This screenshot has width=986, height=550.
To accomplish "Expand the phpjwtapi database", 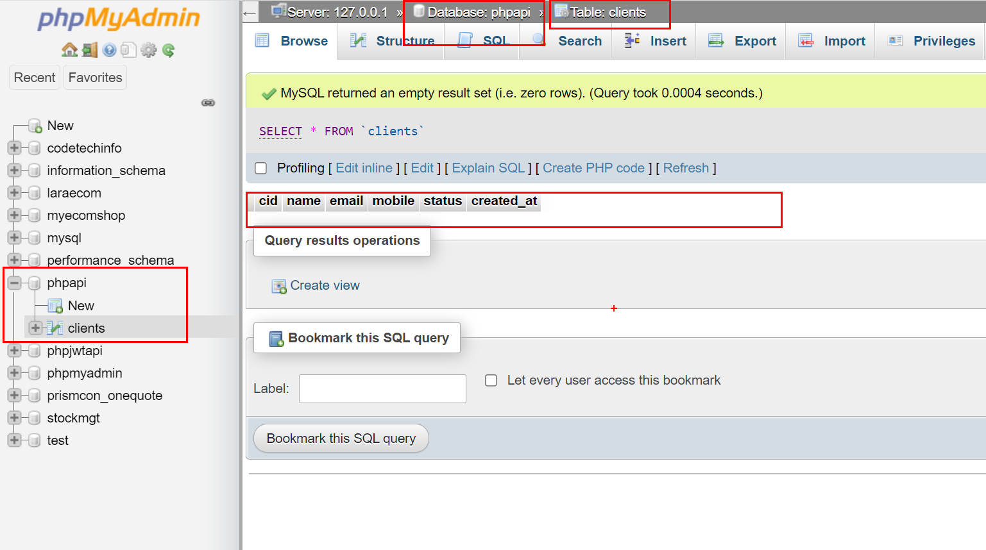I will 14,351.
